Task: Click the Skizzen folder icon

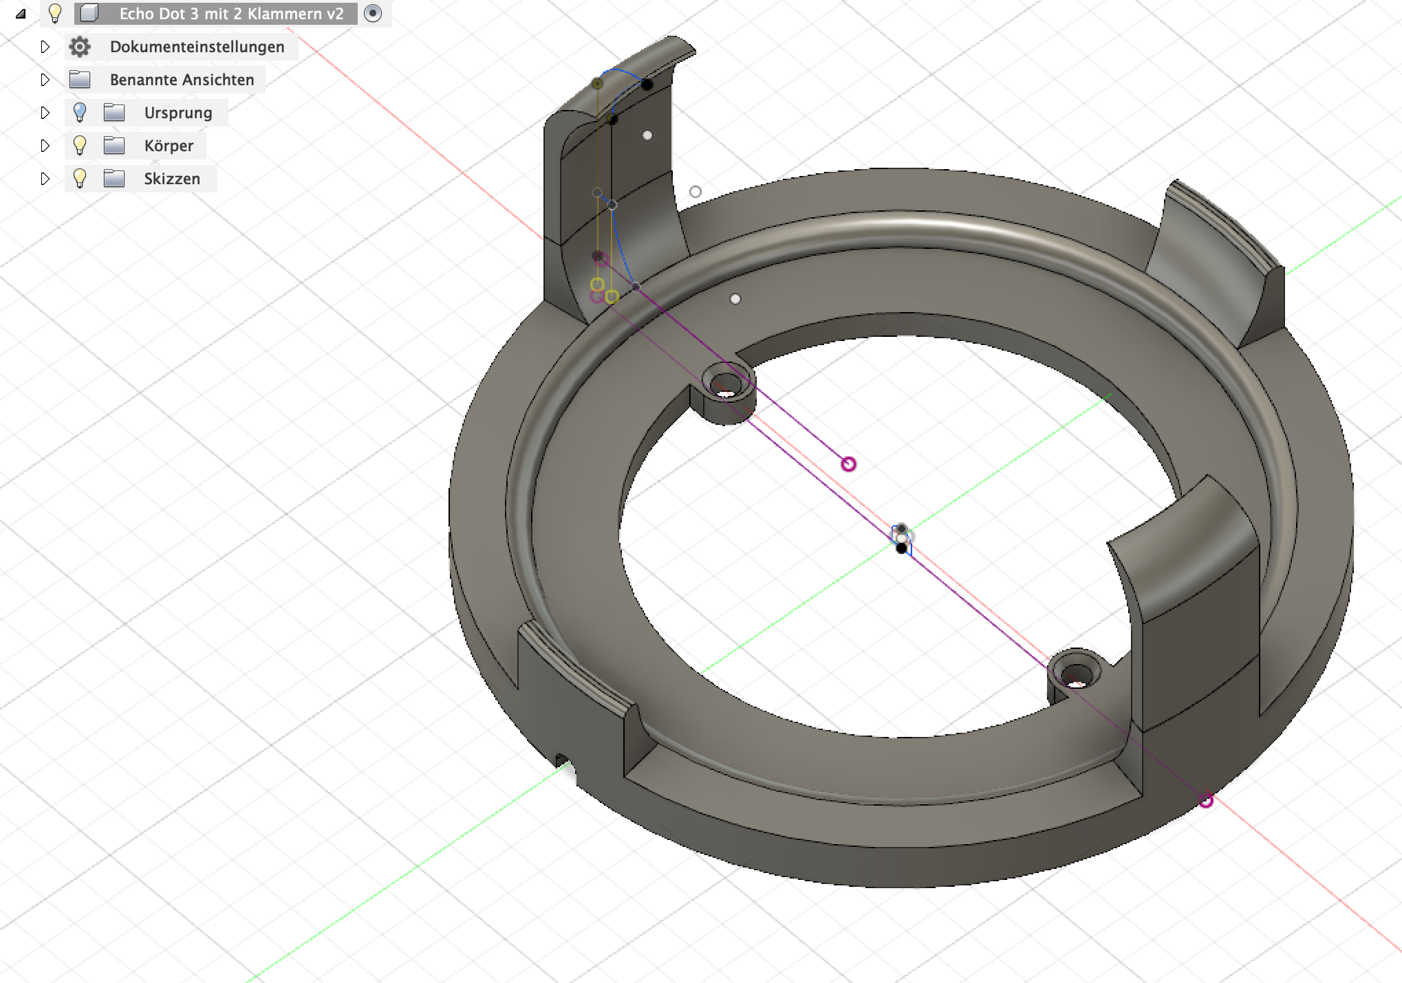Action: [x=114, y=179]
